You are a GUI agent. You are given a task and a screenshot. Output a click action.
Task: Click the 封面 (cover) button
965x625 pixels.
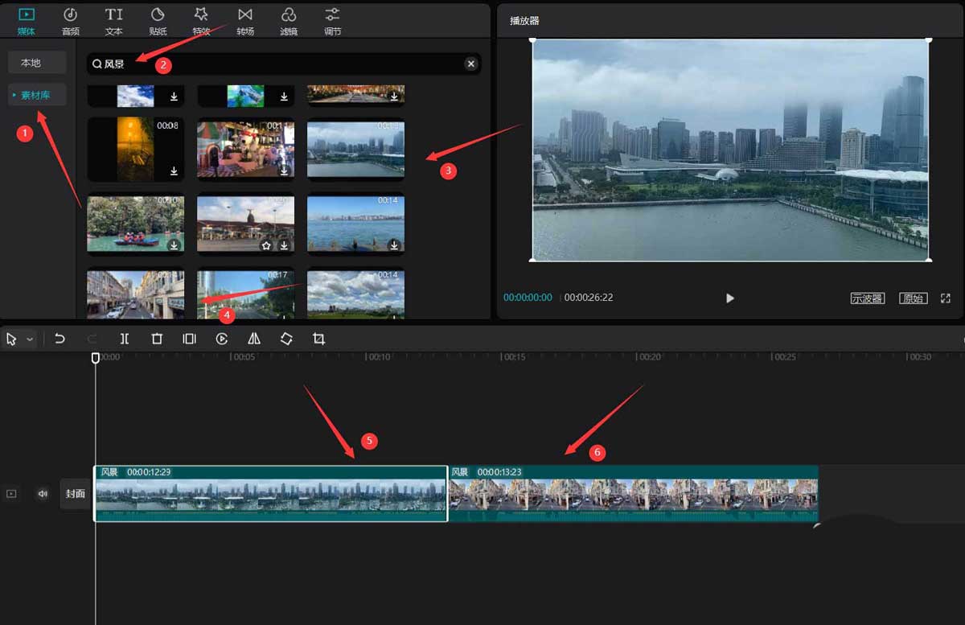75,493
